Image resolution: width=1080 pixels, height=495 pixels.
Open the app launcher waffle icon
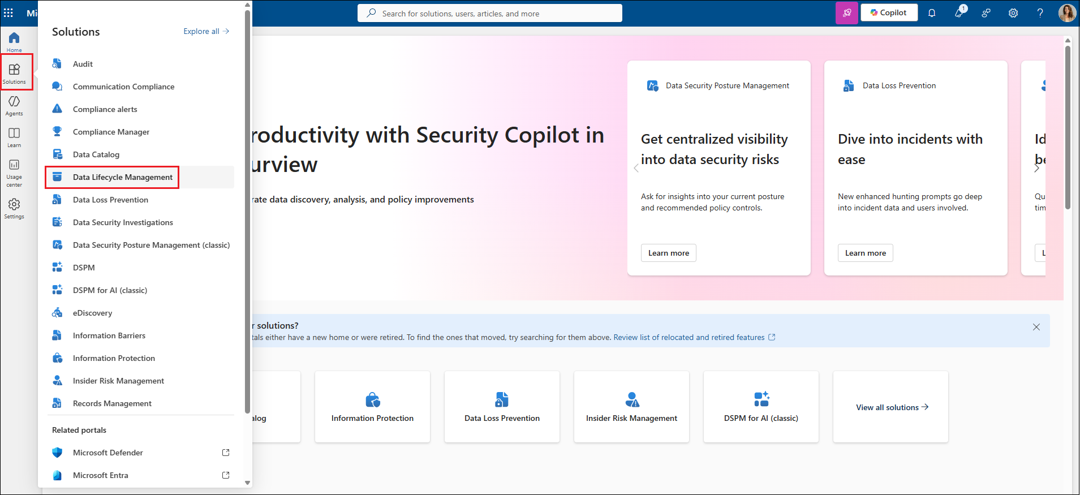[8, 12]
